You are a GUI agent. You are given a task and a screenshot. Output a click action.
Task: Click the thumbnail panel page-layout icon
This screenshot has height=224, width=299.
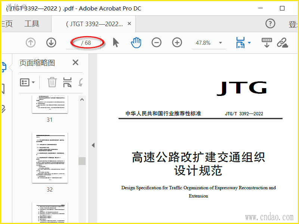pyautogui.click(x=67, y=82)
